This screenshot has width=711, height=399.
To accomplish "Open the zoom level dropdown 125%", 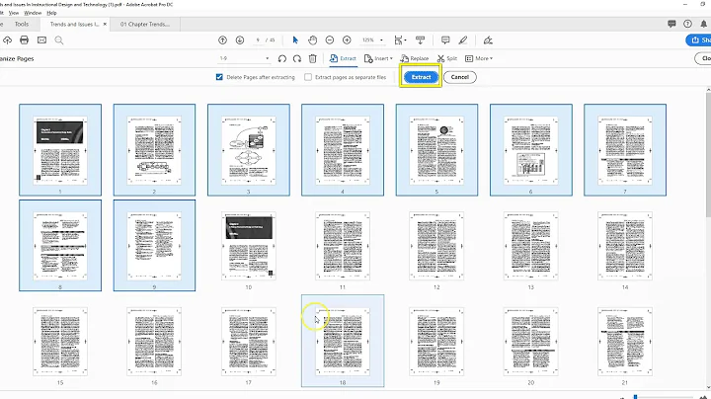I will point(372,40).
